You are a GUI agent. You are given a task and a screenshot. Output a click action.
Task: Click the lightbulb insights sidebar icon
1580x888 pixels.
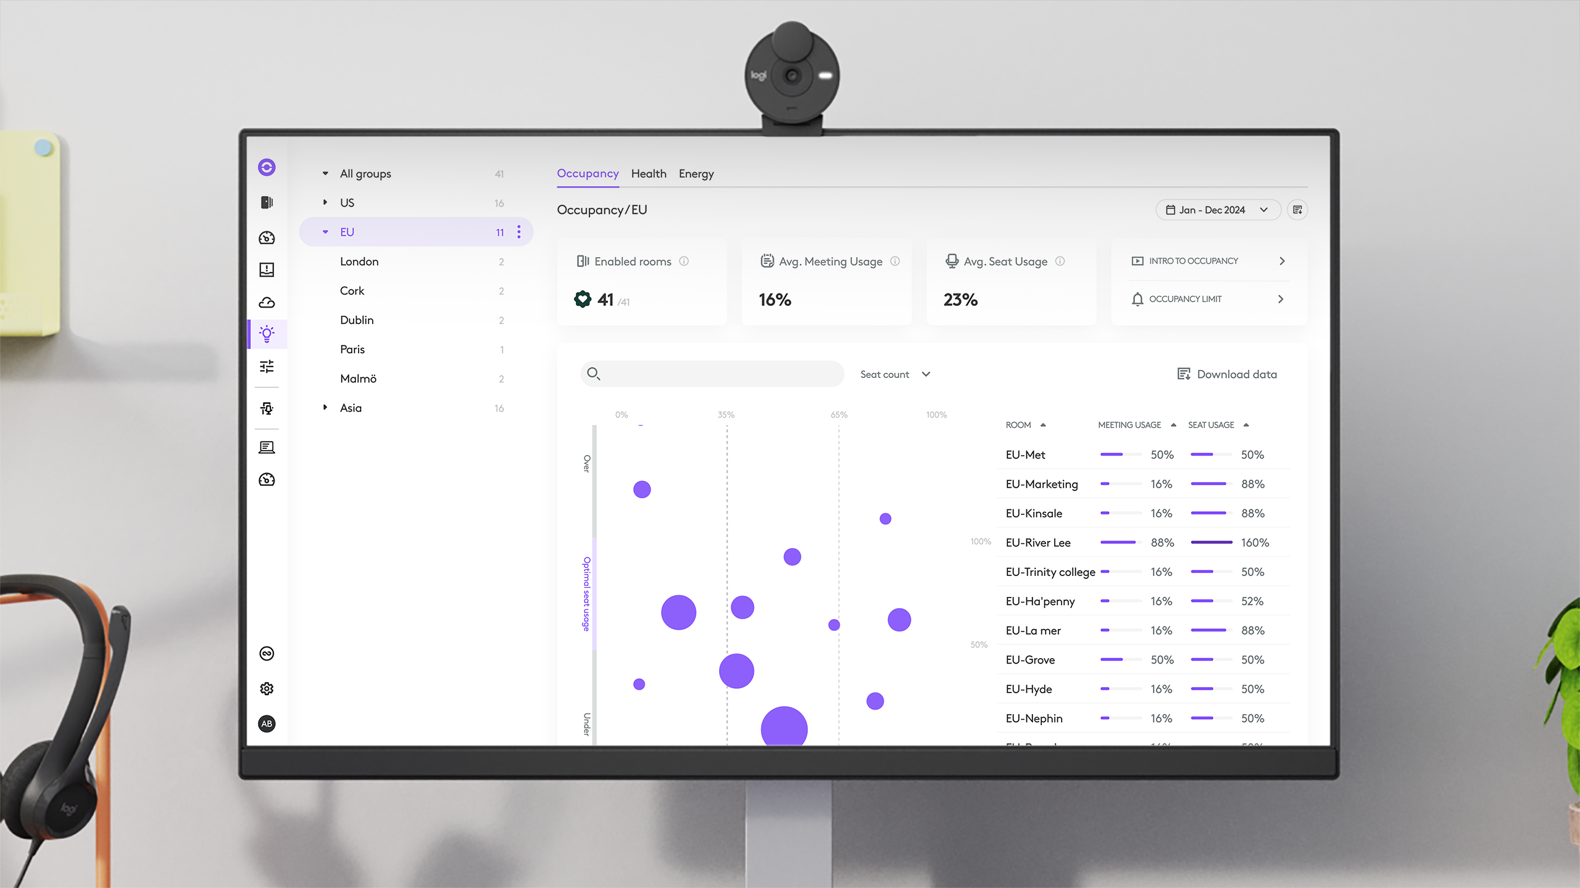click(267, 334)
